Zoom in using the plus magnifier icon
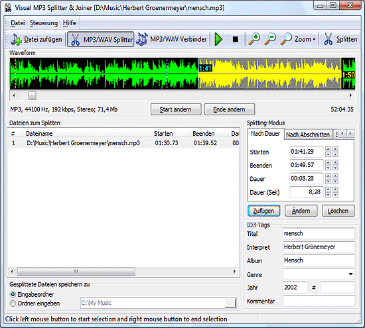 tap(254, 39)
